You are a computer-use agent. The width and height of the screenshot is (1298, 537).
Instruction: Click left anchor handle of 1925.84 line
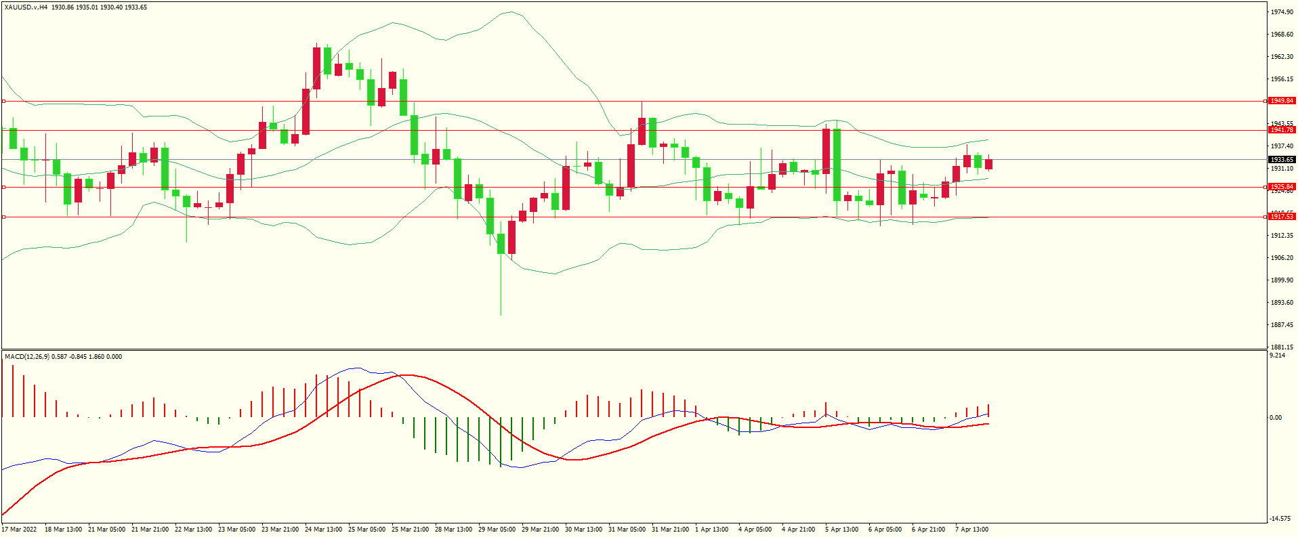[x=3, y=188]
